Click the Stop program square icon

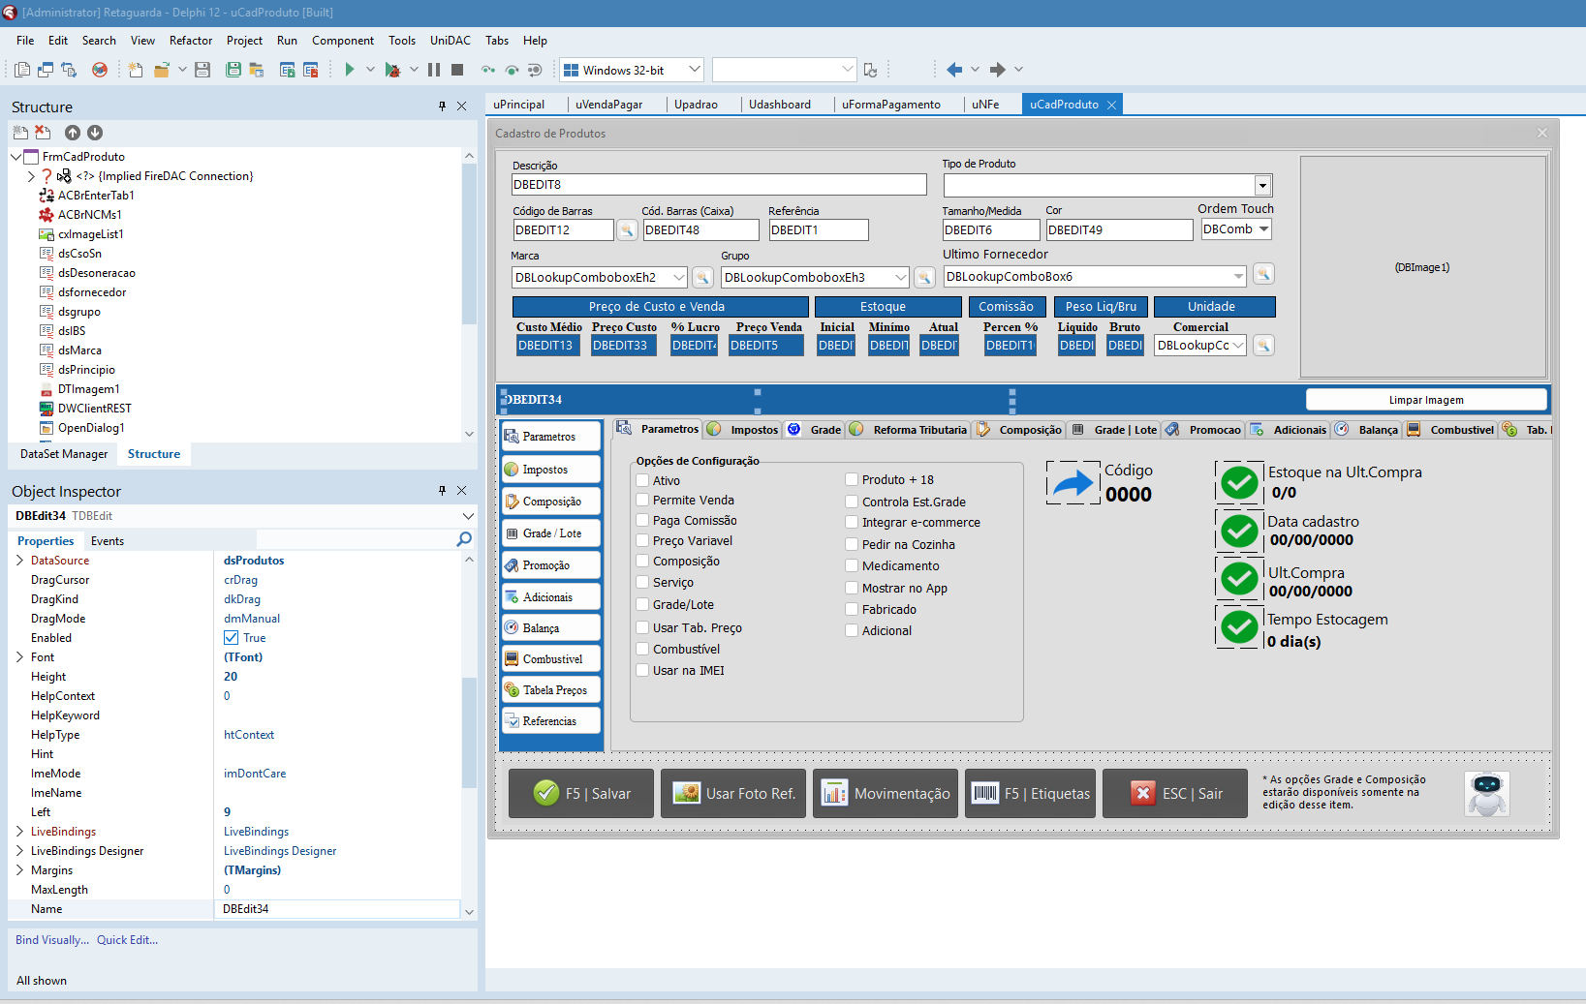(457, 70)
